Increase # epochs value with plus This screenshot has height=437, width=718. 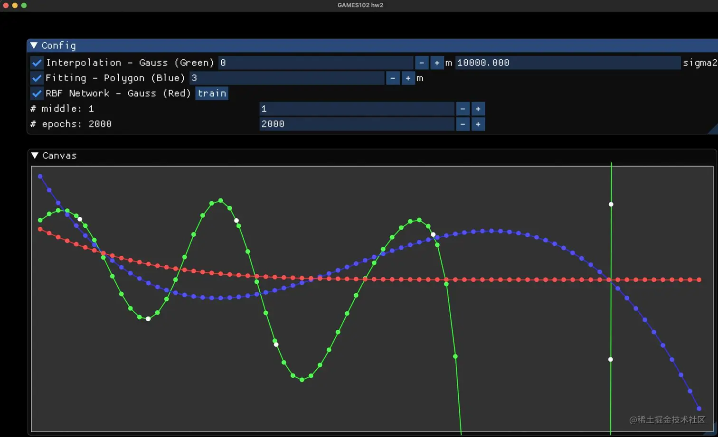(478, 124)
